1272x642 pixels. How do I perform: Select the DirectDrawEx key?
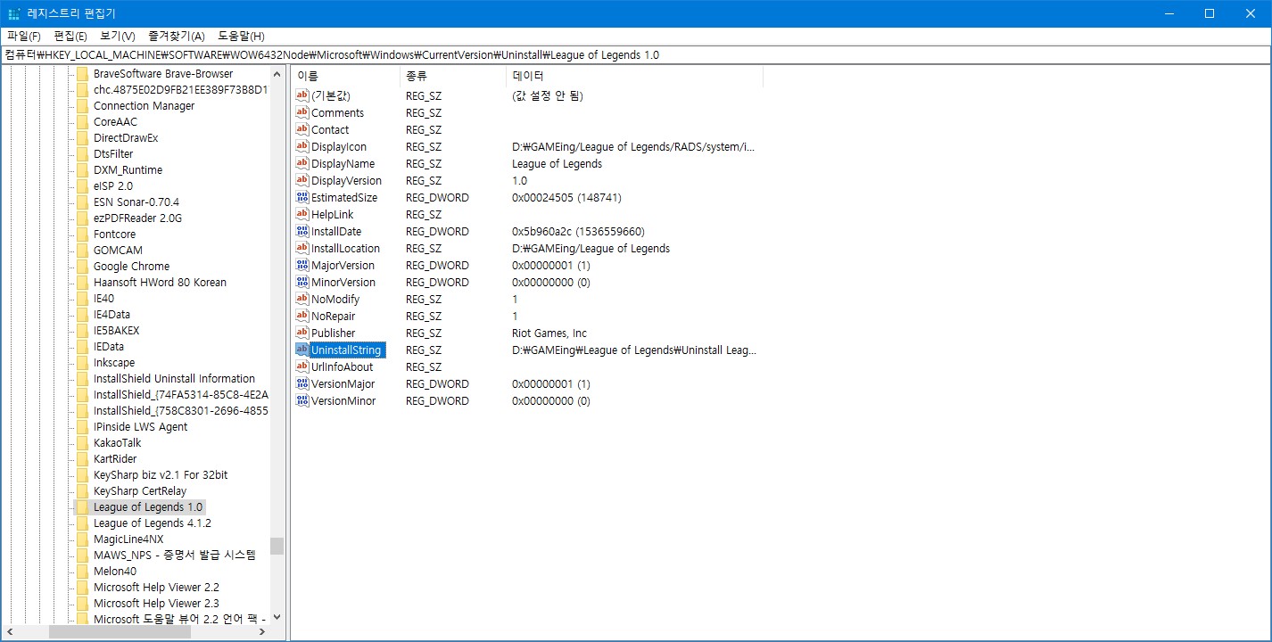click(126, 137)
